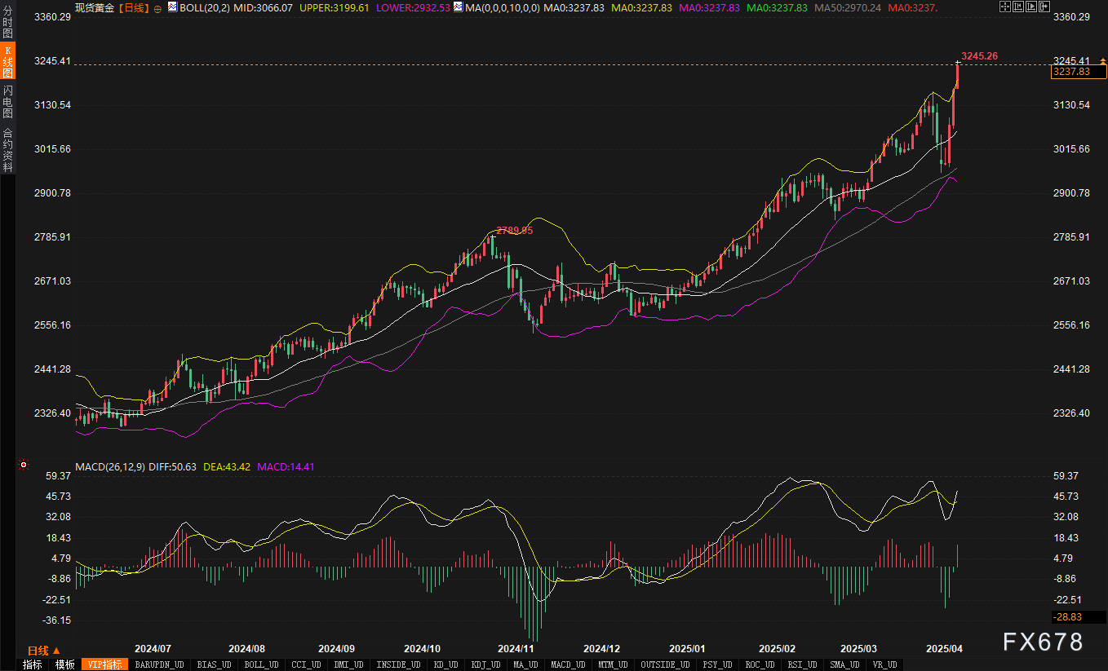Open the 合约资料 side tab
The height and width of the screenshot is (671, 1108).
coord(7,150)
